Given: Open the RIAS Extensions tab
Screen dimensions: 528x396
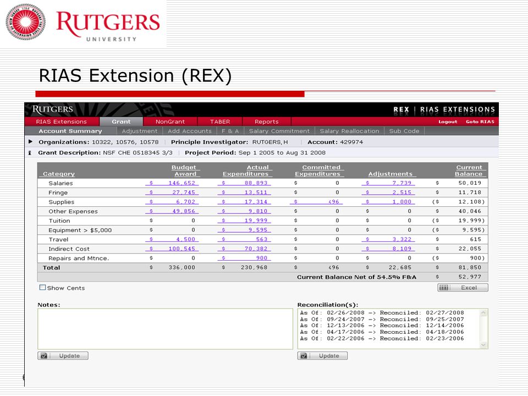Looking at the screenshot, I should pyautogui.click(x=61, y=122).
